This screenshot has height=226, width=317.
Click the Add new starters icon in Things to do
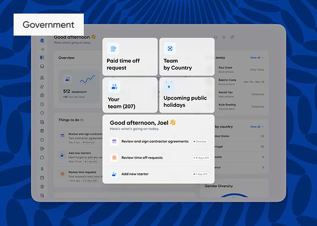pos(62,155)
